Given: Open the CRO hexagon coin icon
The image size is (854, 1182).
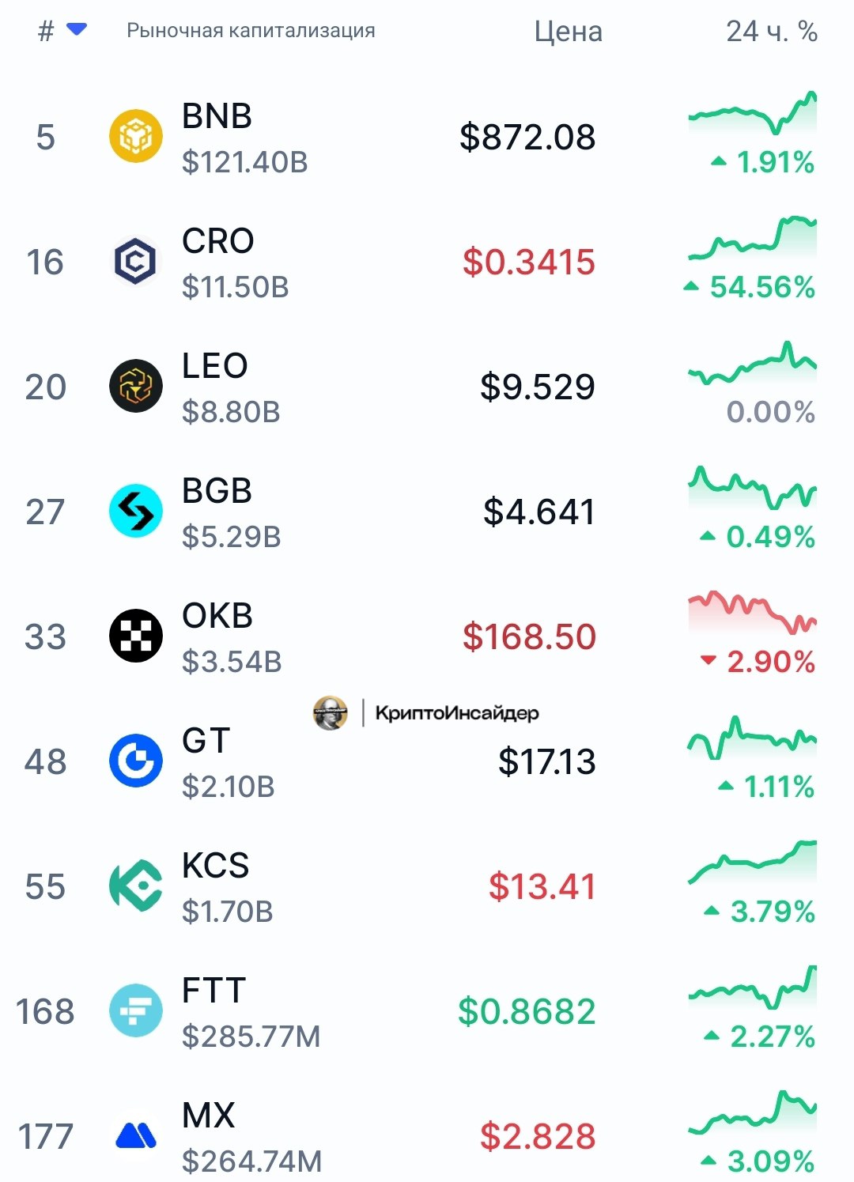Looking at the screenshot, I should click(136, 261).
